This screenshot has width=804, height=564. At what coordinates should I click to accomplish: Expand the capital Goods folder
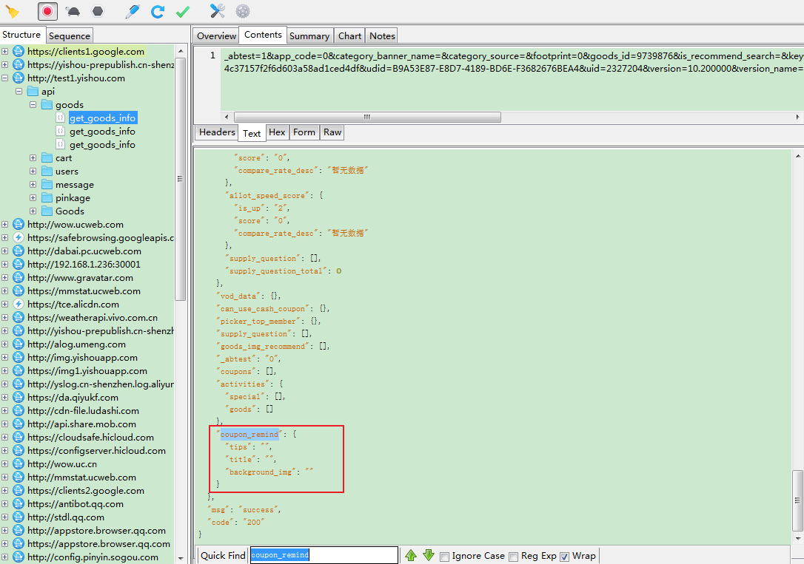[33, 211]
